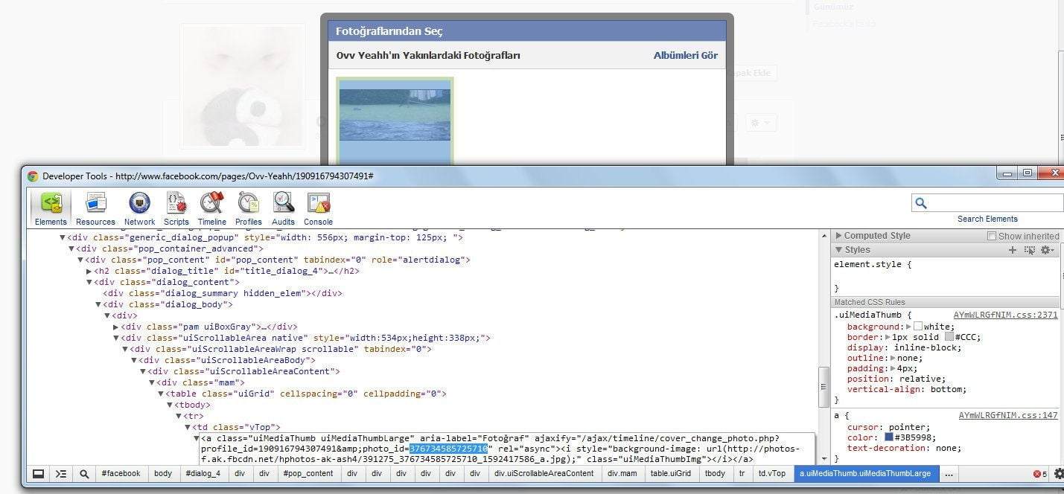Click the Chrome icon in DevTools title bar
1064x494 pixels.
[x=33, y=176]
